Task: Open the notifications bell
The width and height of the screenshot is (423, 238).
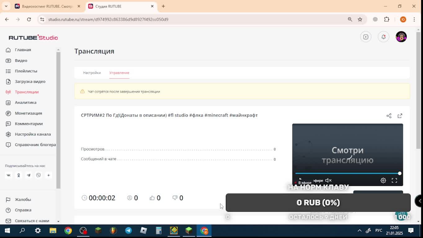Action: point(384,37)
